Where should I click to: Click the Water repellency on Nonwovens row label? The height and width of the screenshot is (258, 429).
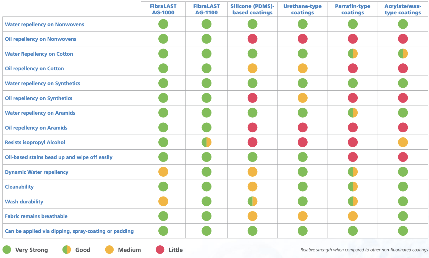45,24
